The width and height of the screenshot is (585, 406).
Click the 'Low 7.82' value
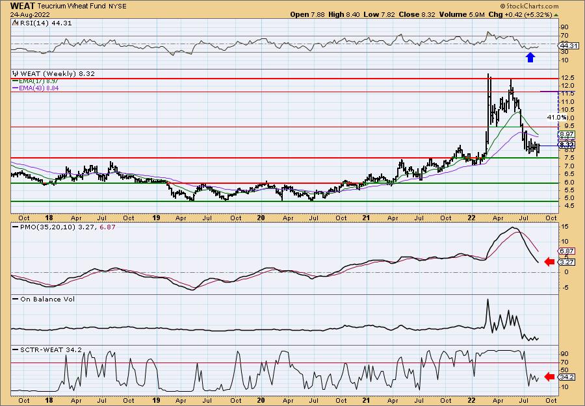pyautogui.click(x=378, y=14)
